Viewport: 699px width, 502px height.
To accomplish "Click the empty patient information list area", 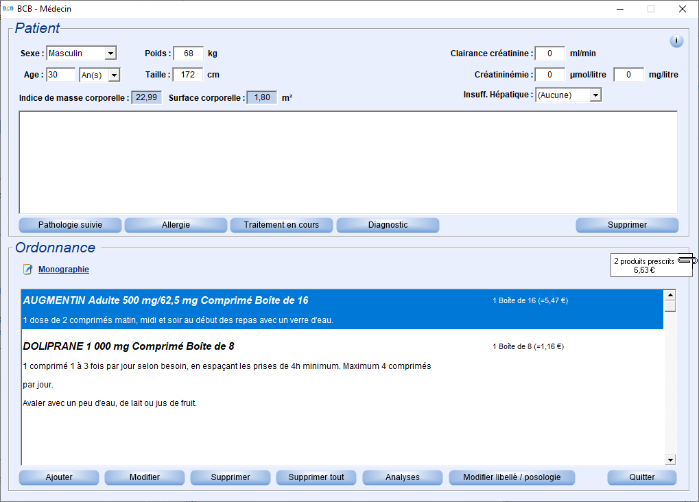I will pos(348,163).
